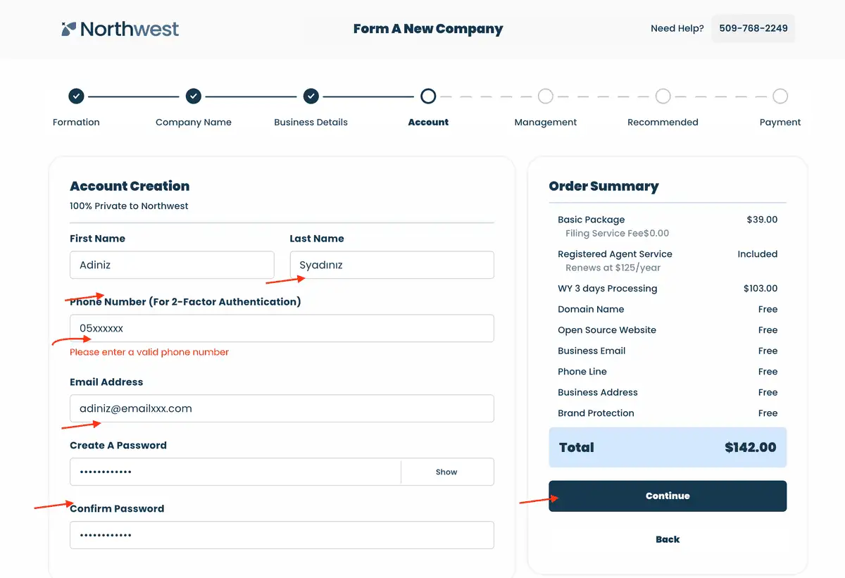The height and width of the screenshot is (578, 845).
Task: Click the Included label for Registered Agent
Action: click(758, 254)
